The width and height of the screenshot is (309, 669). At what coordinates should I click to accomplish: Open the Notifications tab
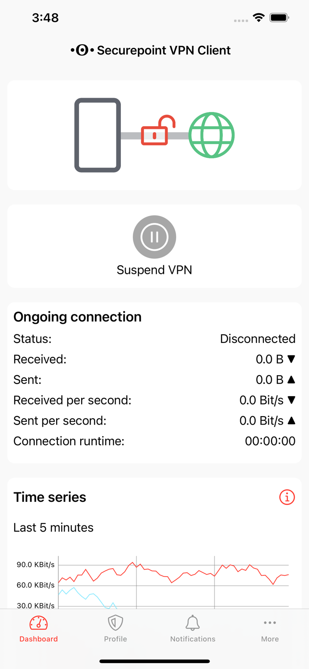(193, 629)
